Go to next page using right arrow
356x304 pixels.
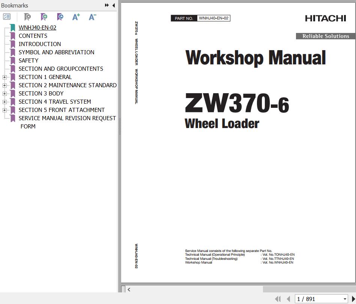pyautogui.click(x=353, y=299)
